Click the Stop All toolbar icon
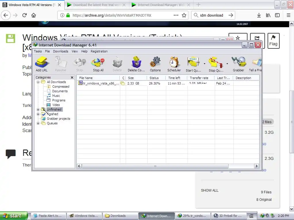 coord(98,64)
